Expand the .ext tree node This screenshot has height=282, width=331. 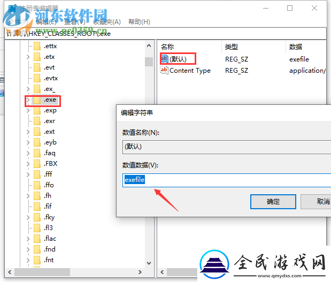28,132
